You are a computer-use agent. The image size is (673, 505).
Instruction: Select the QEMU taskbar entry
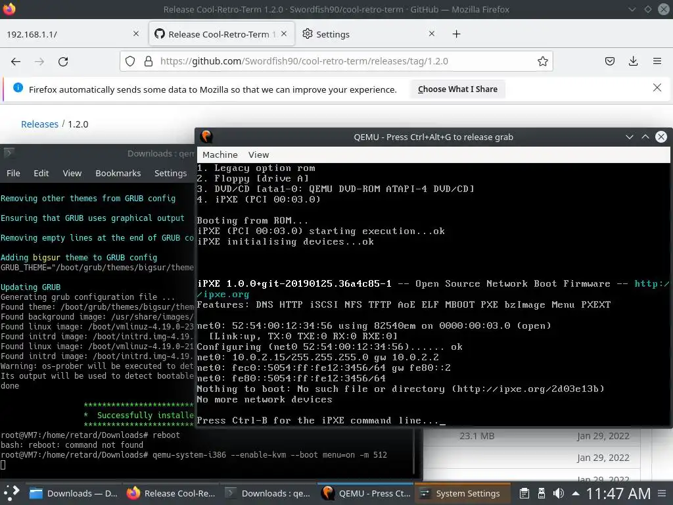pyautogui.click(x=365, y=493)
